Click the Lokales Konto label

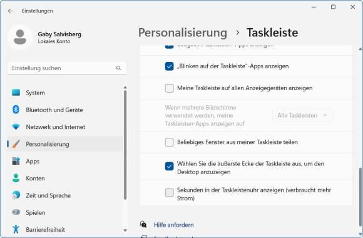54,41
